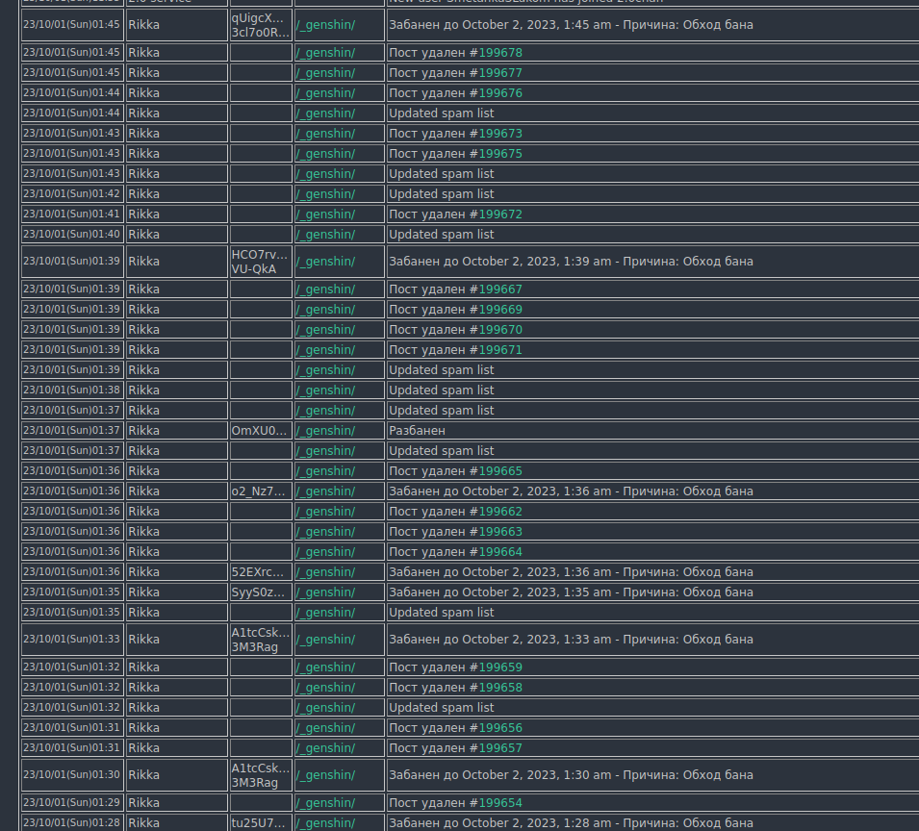Select the A1tcCsk... 3M3Rag hash in the 01:33 row
This screenshot has height=831, width=919.
260,640
